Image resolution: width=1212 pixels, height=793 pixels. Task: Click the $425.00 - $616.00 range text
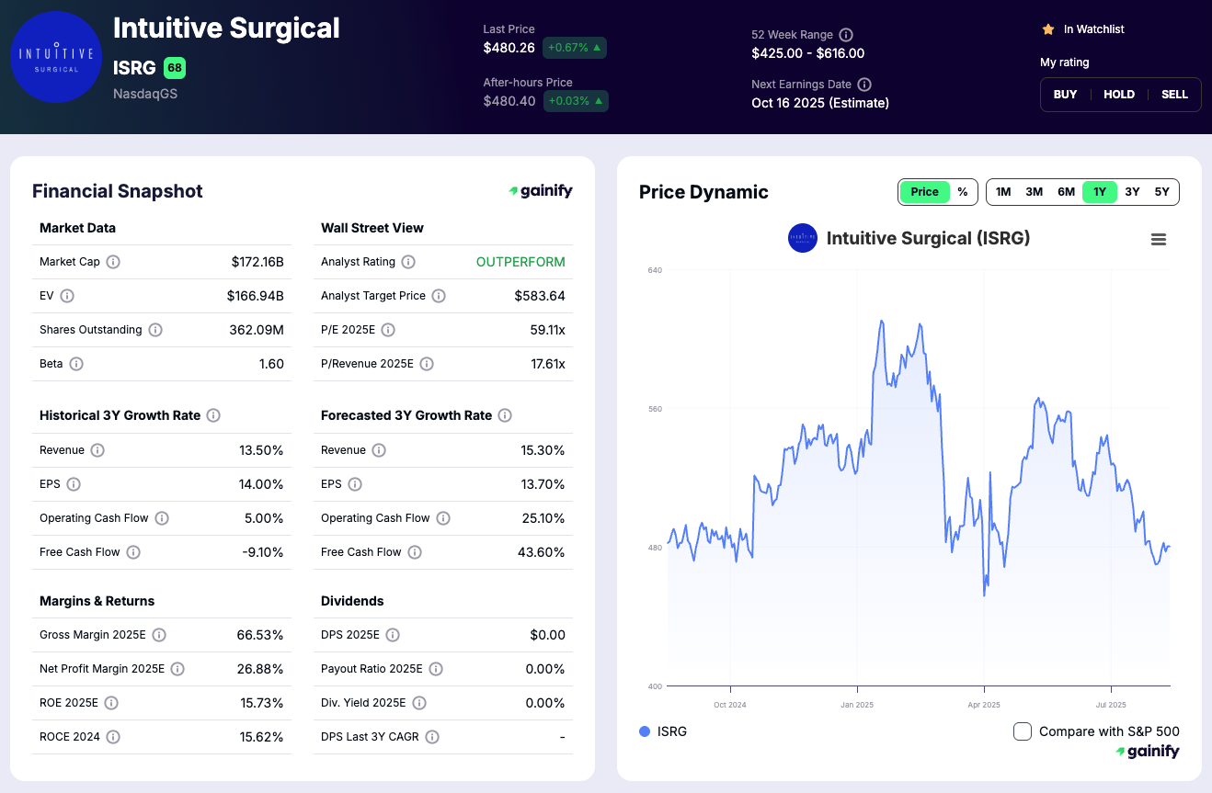[808, 53]
